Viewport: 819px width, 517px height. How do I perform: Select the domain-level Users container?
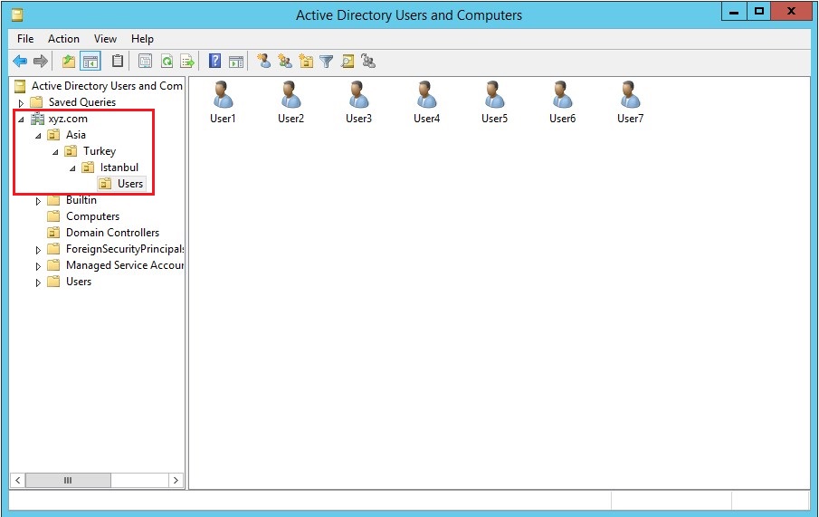tap(79, 282)
